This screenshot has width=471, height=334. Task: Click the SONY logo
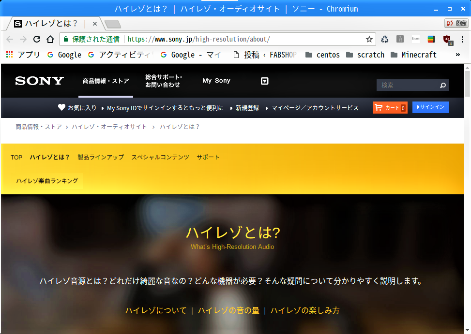coord(39,81)
